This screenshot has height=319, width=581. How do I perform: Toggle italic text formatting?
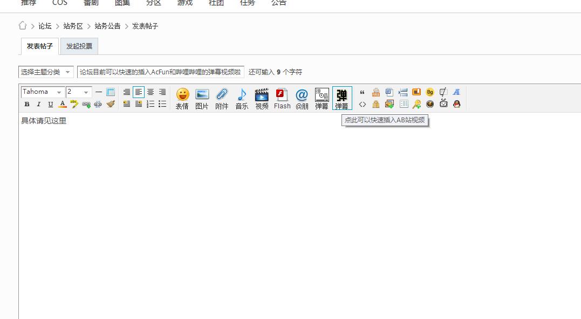coord(39,104)
